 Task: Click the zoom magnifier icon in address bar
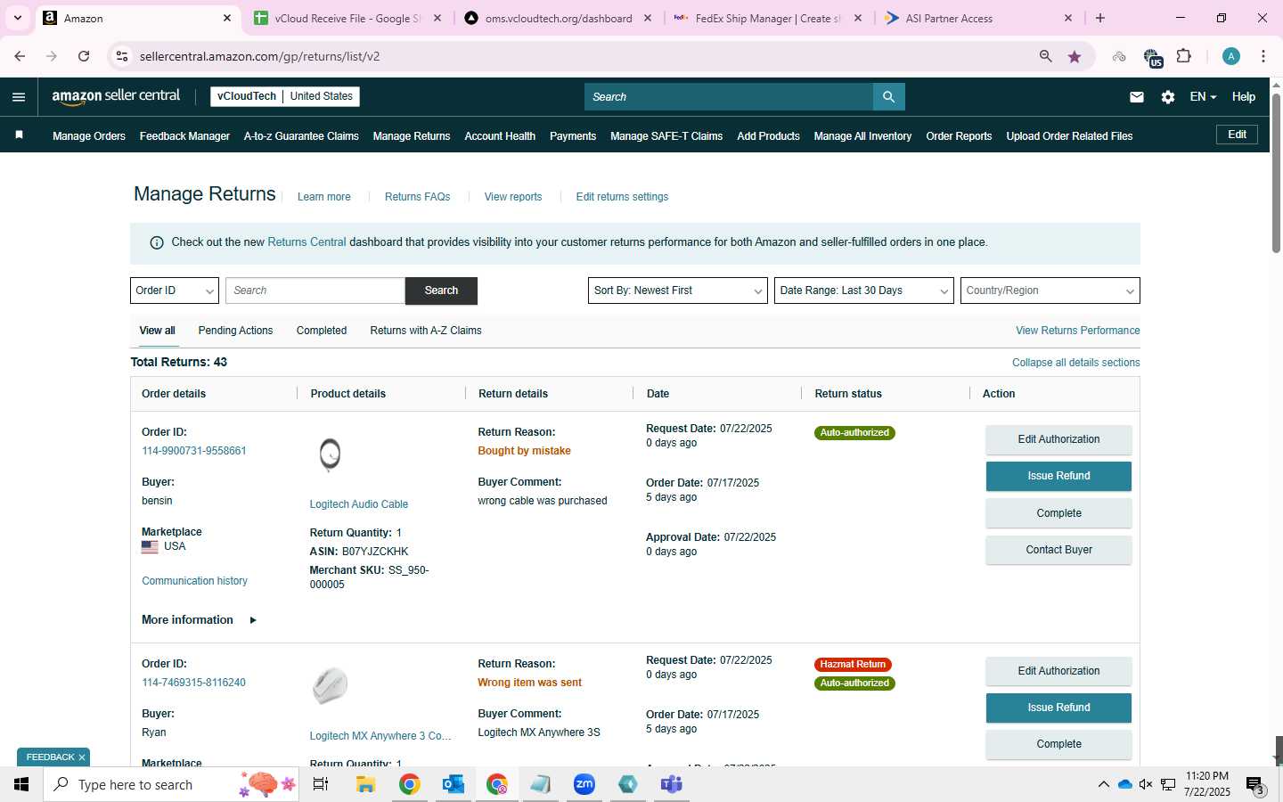click(x=1045, y=56)
